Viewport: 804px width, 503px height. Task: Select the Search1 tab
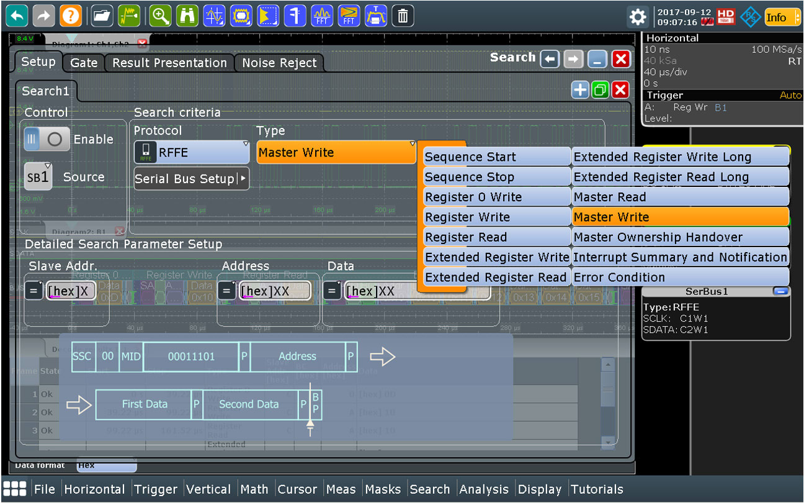[46, 91]
